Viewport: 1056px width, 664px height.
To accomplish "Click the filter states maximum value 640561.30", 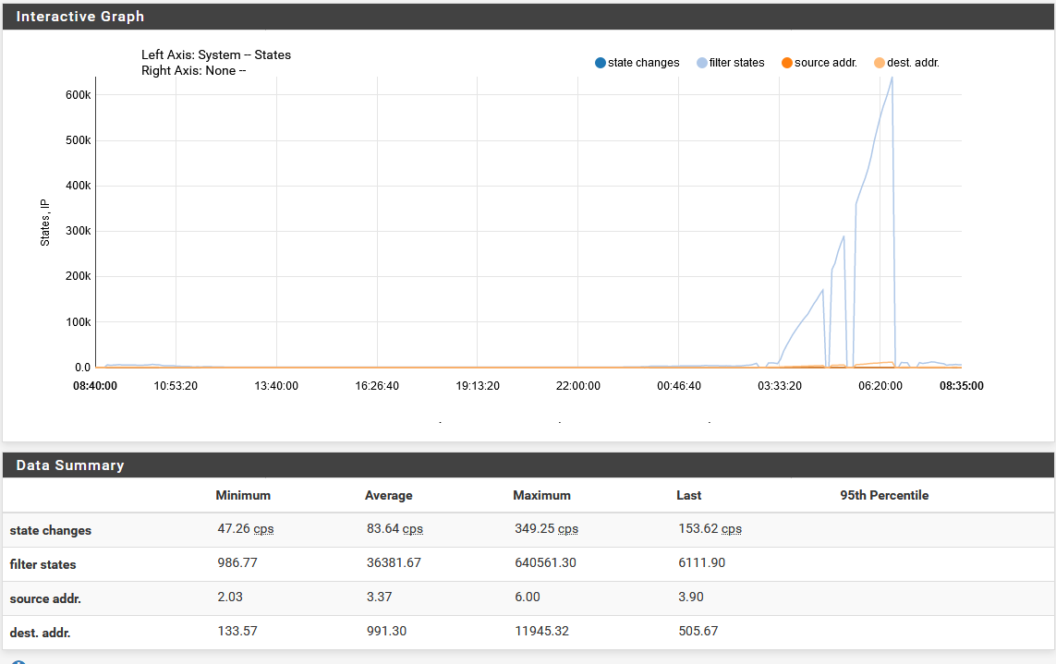I will (x=545, y=562).
